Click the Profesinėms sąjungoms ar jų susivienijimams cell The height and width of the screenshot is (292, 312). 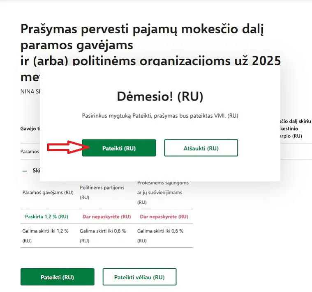pos(163,192)
